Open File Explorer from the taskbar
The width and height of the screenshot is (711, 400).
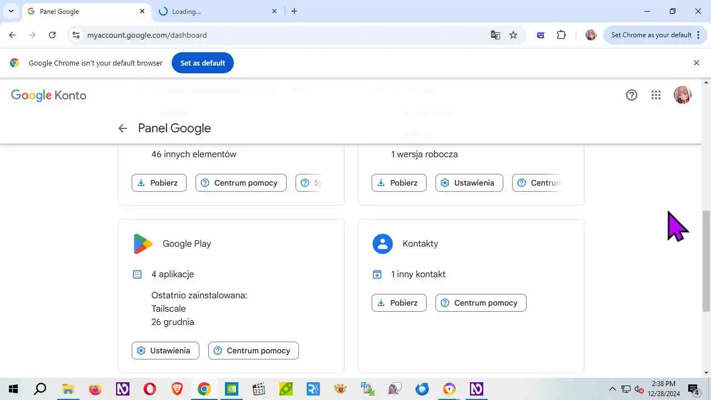point(68,389)
